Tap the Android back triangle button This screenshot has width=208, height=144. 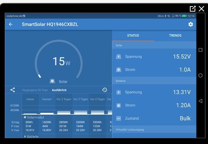click(200, 101)
